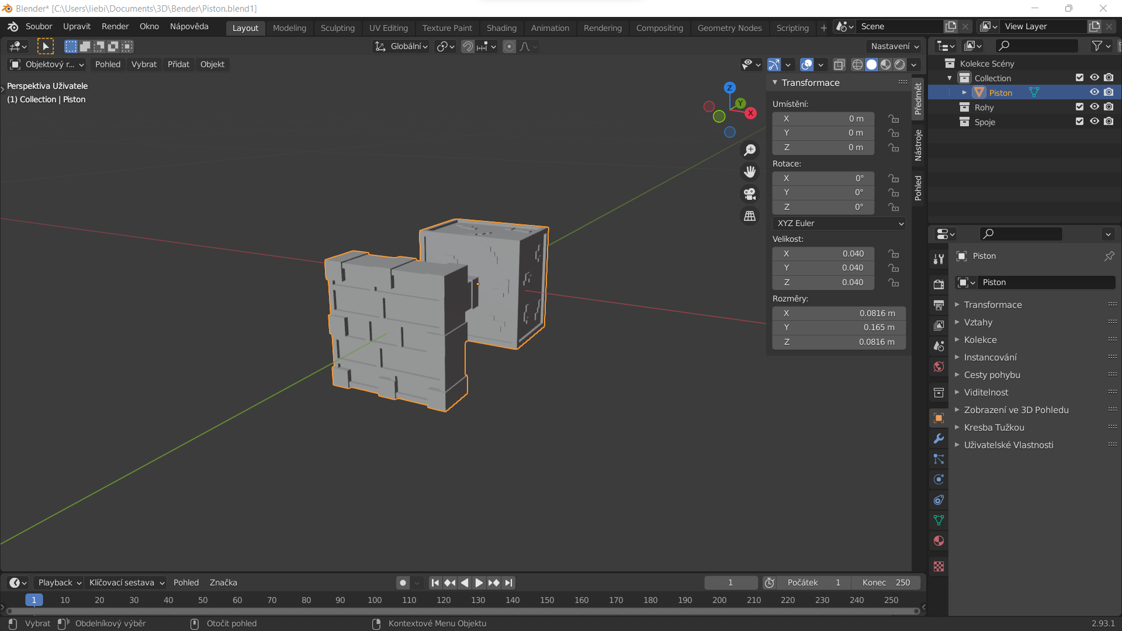Open Material Properties sphere icon

[939, 540]
